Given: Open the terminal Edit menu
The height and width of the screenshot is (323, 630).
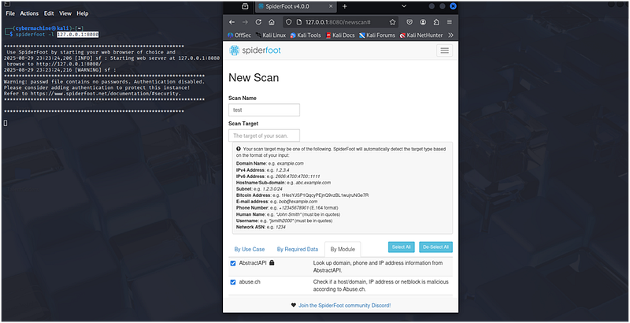Looking at the screenshot, I should tap(49, 13).
